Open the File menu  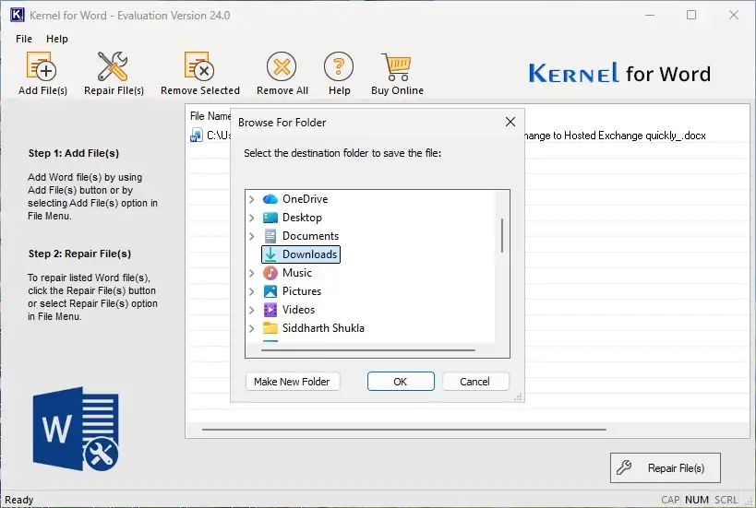pos(24,39)
